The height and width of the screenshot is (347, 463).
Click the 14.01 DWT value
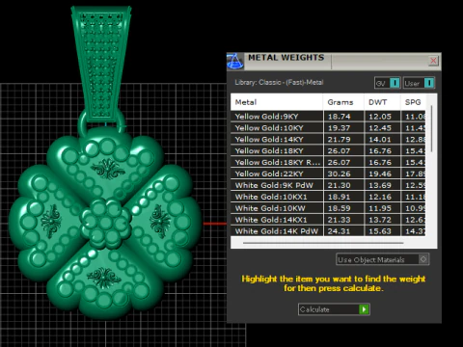[380, 140]
